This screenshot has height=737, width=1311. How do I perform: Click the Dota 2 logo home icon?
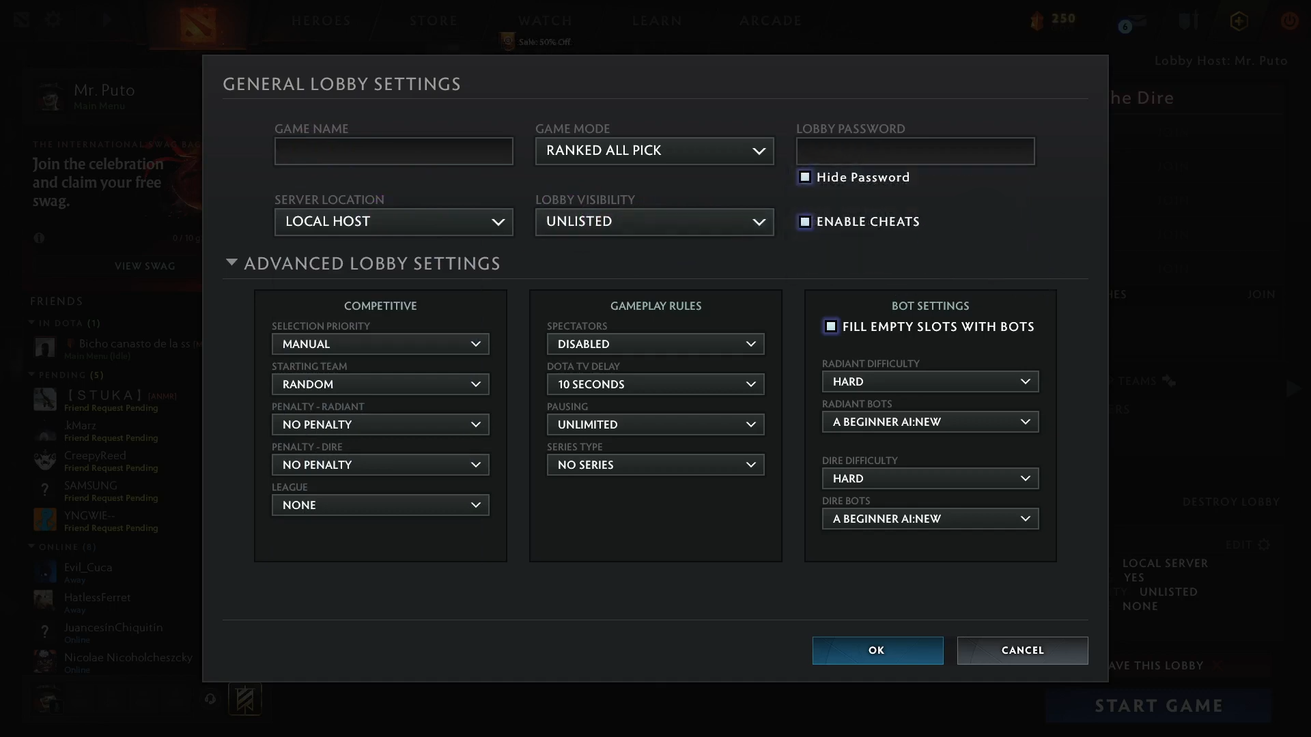tap(198, 24)
